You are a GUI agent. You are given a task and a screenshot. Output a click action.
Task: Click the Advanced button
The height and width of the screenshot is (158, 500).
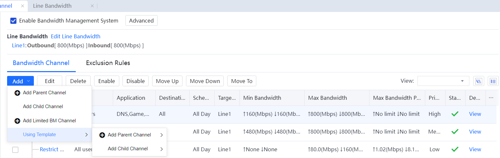coord(141,21)
